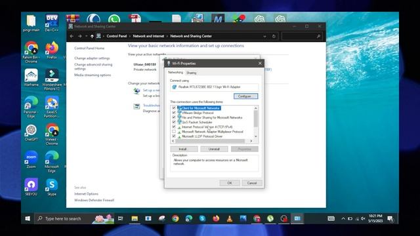
Task: Switch to the Sharing tab
Action: pos(191,73)
